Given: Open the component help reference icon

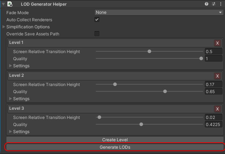Looking at the screenshot, I should (x=207, y=4).
